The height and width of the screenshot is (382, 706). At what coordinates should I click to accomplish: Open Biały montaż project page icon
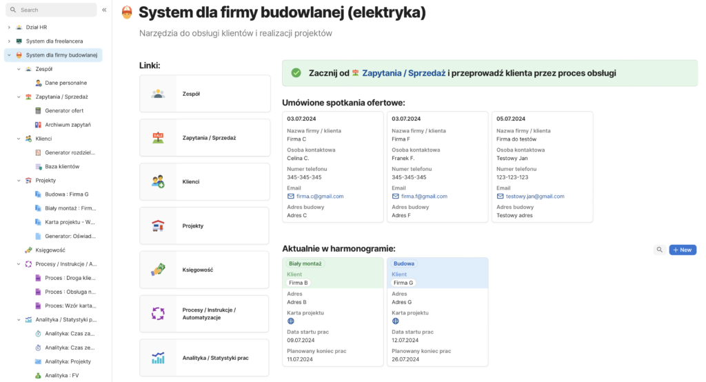click(x=39, y=208)
